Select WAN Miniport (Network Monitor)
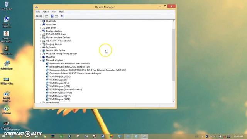The width and height of the screenshot is (247, 139). 66,90
